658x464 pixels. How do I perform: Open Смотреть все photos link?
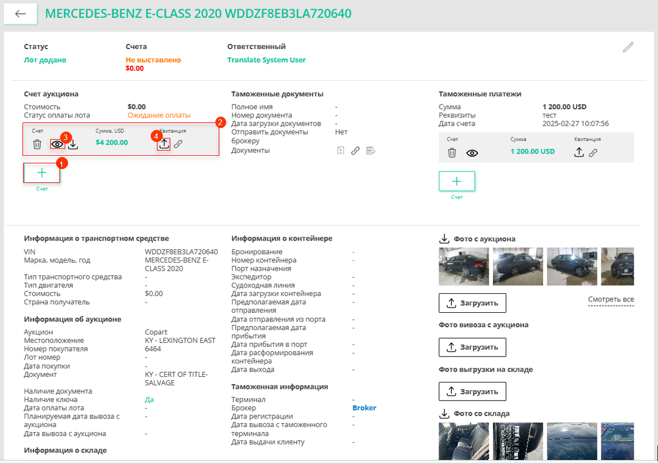[611, 300]
